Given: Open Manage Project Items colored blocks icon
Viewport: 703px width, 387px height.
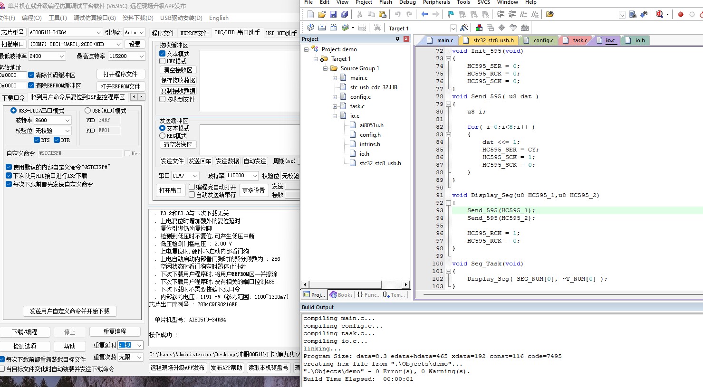Looking at the screenshot, I should (x=479, y=28).
